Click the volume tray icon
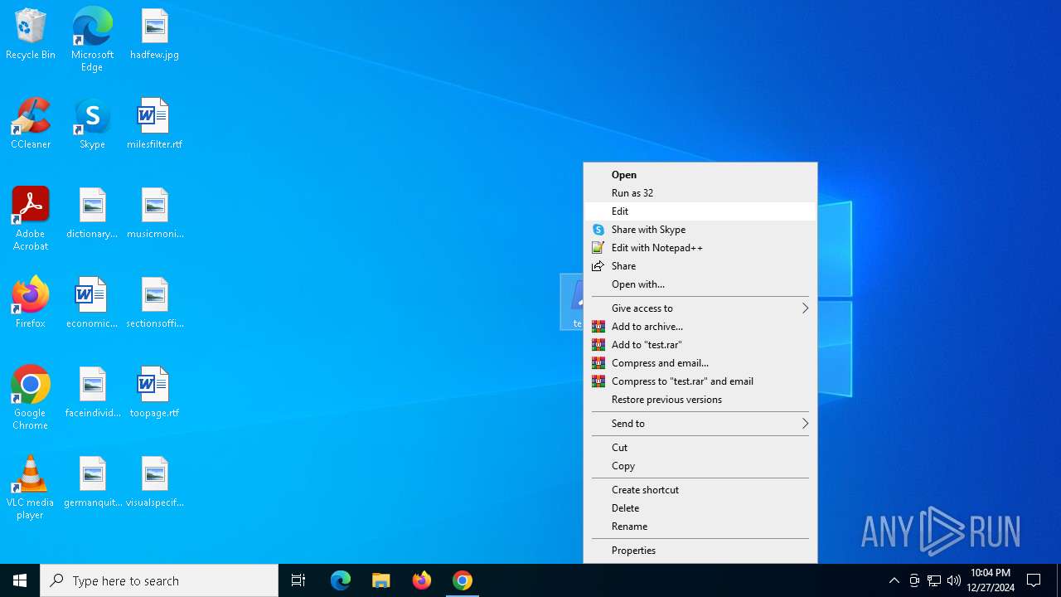Screen dimensions: 1061x597 click(954, 580)
